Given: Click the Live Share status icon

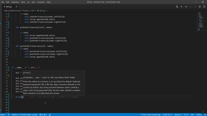Looking at the screenshot, I should tap(50, 115).
